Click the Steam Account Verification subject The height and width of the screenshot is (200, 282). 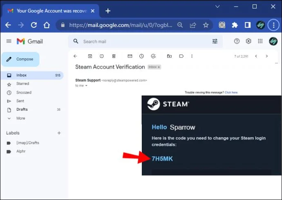[x=110, y=67]
